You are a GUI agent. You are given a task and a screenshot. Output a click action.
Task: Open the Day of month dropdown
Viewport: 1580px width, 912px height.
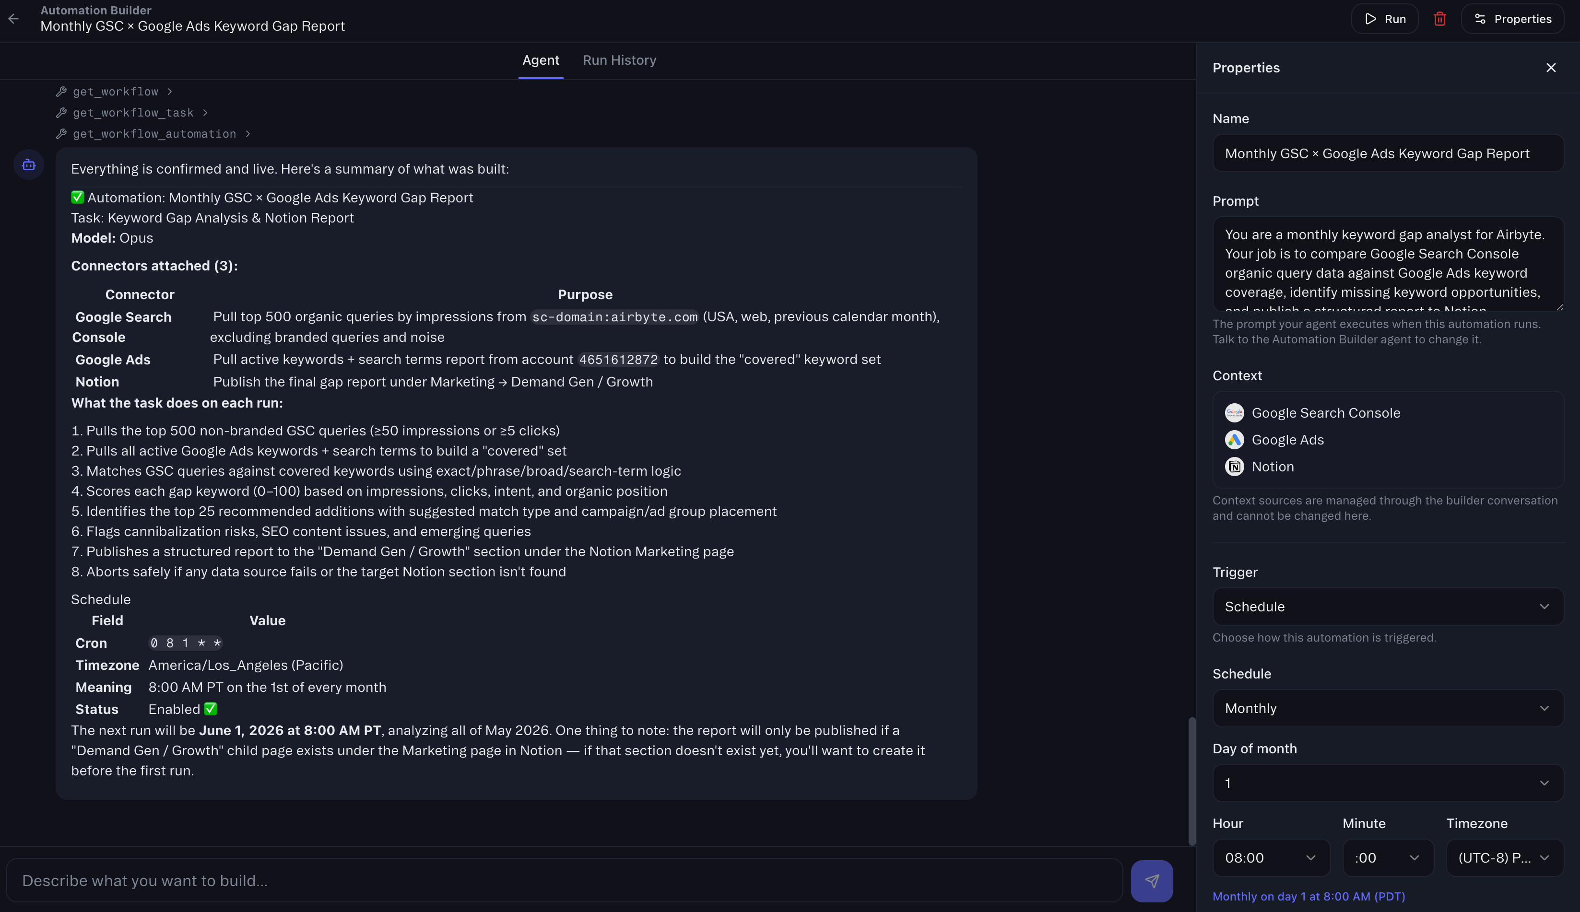point(1388,783)
